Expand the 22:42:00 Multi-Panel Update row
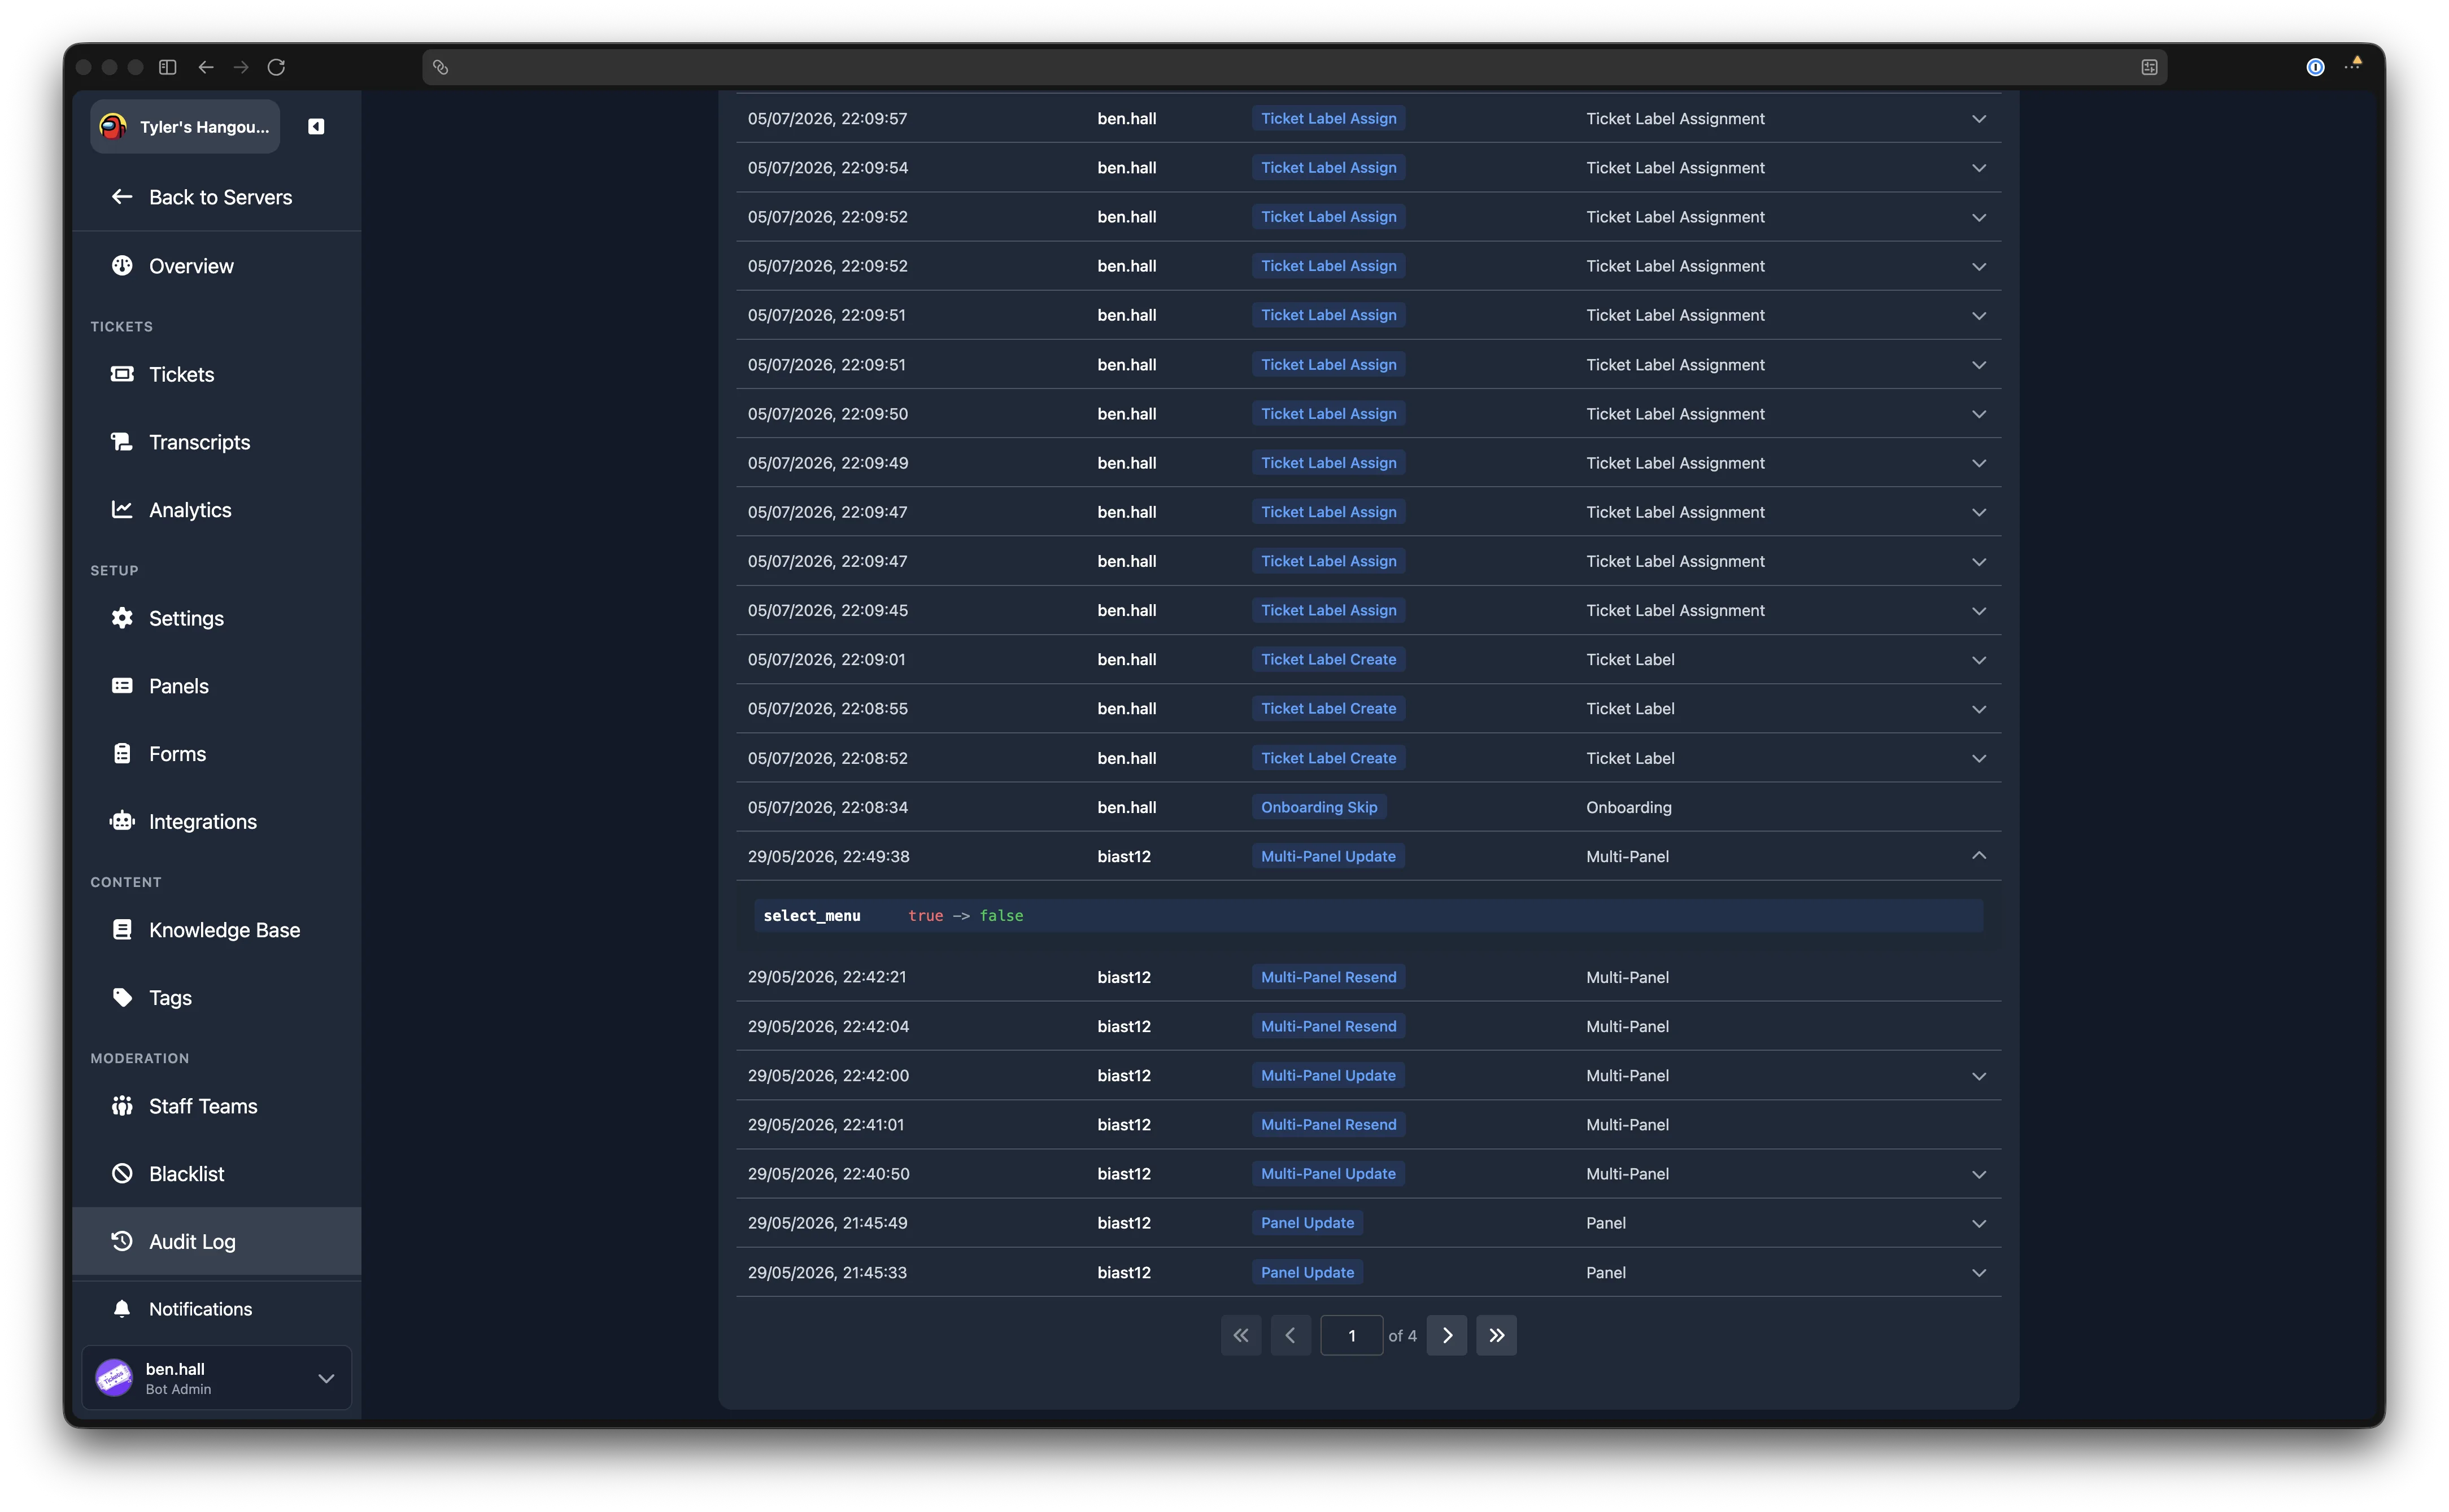The width and height of the screenshot is (2449, 1512). tap(1979, 1076)
